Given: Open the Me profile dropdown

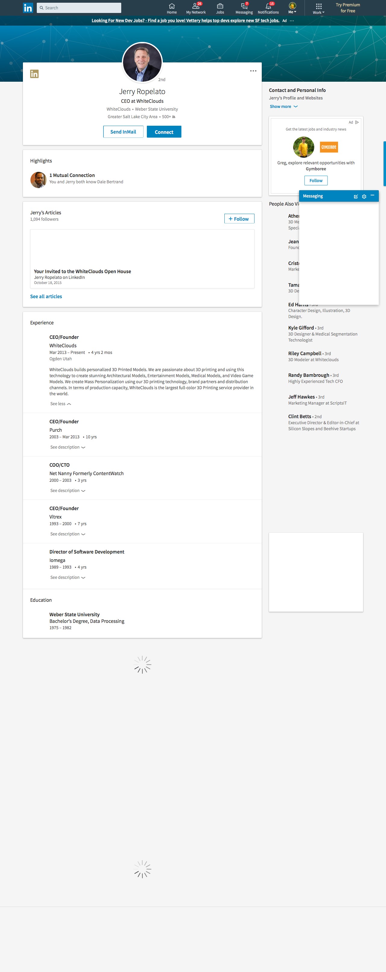Looking at the screenshot, I should click(x=292, y=8).
